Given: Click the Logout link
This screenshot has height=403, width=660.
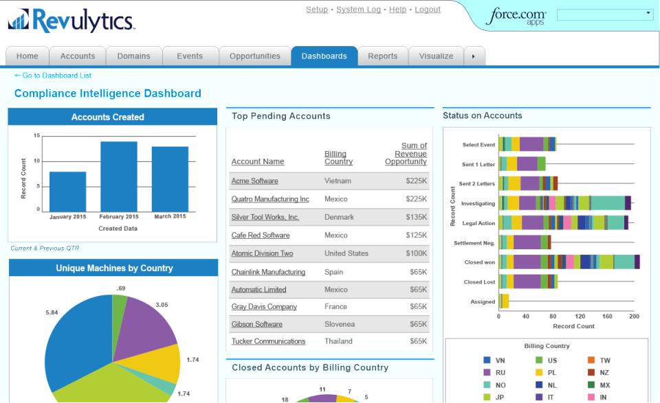Looking at the screenshot, I should click(428, 9).
